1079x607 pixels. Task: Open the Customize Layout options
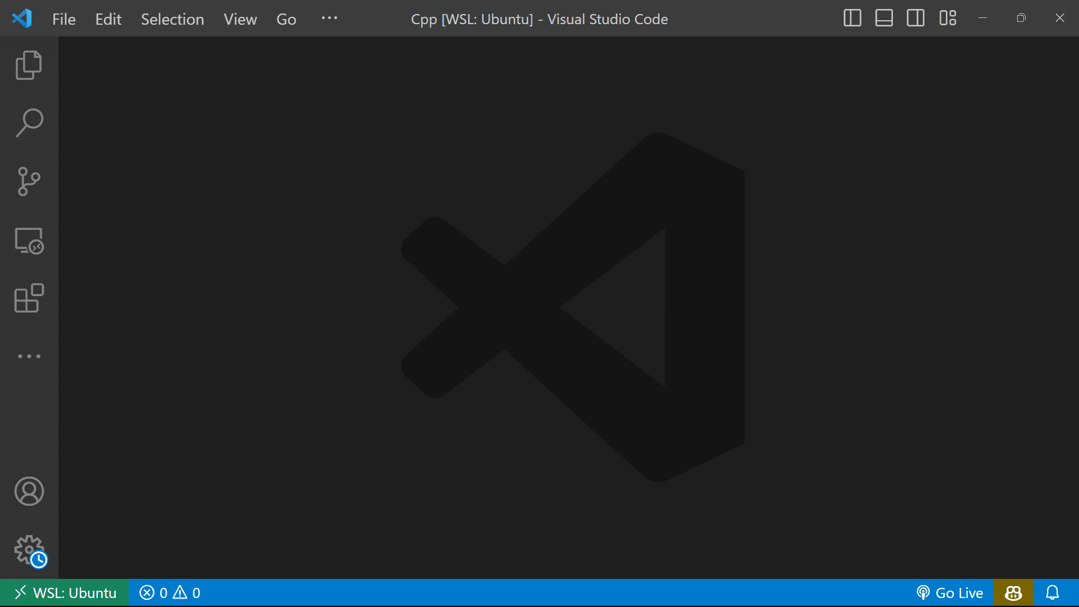coord(947,19)
